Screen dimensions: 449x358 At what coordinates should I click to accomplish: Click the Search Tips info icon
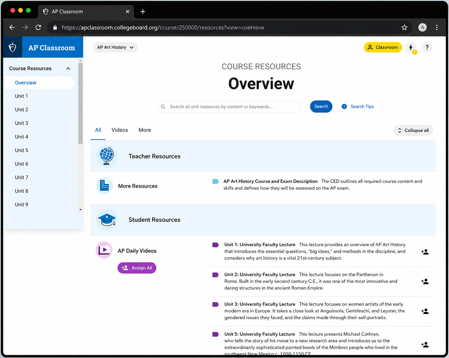[344, 107]
